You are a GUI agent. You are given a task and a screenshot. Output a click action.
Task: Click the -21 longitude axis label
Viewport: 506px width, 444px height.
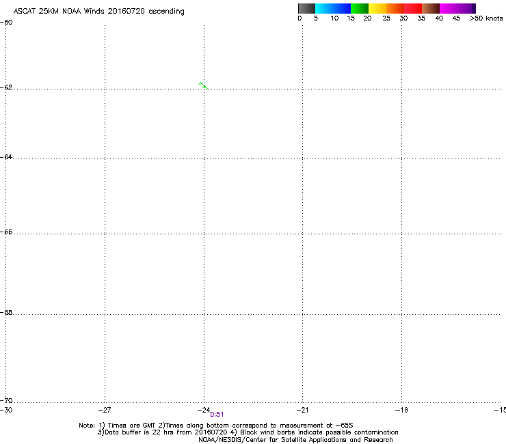(302, 410)
